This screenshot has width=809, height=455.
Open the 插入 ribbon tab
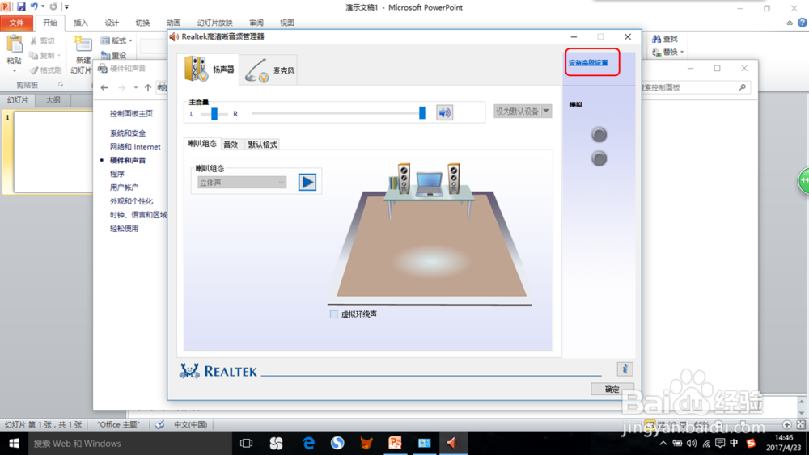pos(80,23)
